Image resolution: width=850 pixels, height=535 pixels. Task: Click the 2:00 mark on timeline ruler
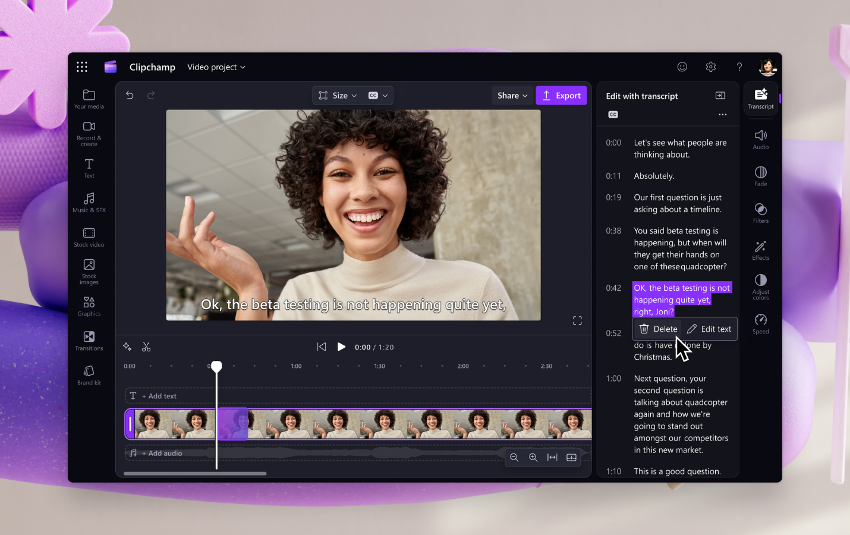pos(463,366)
